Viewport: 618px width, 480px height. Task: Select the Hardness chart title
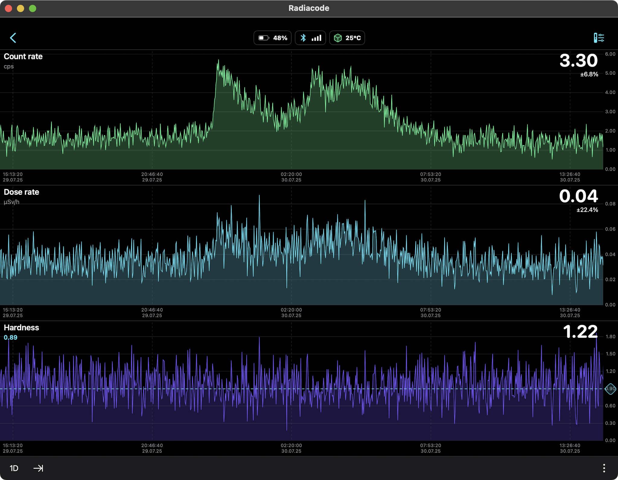point(21,328)
